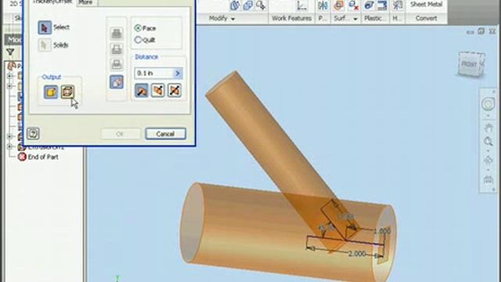Restore the document window button
501x282 pixels.
coord(481,31)
